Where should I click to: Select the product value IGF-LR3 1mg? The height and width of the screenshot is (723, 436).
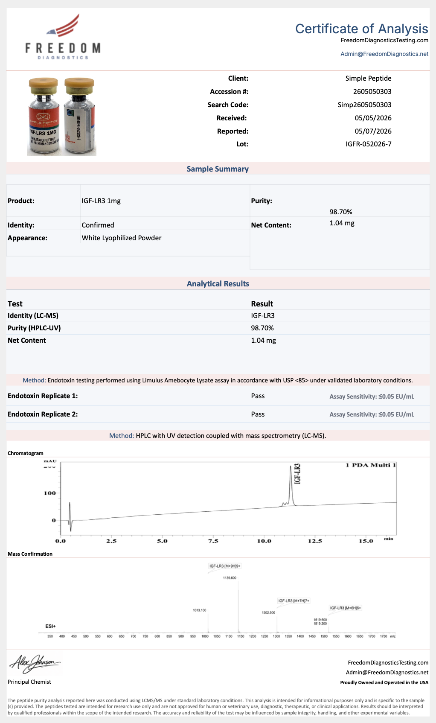[101, 201]
